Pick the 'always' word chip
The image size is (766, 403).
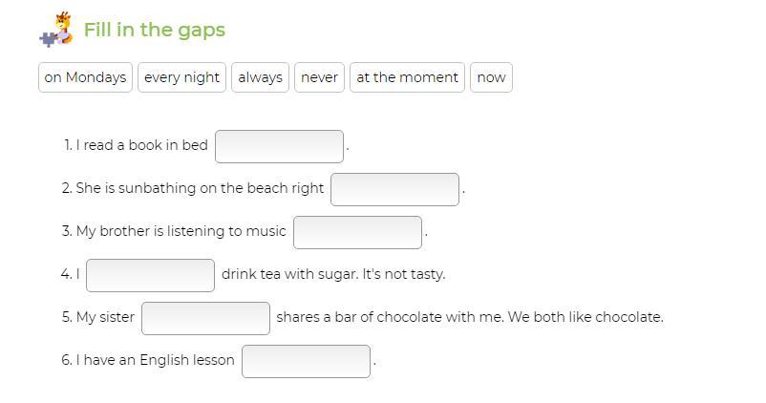coord(260,77)
